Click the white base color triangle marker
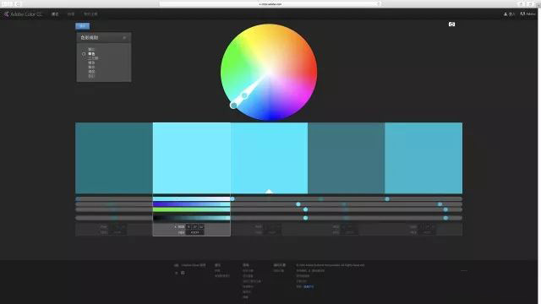Viewport: 541px width, 304px height. point(269,192)
